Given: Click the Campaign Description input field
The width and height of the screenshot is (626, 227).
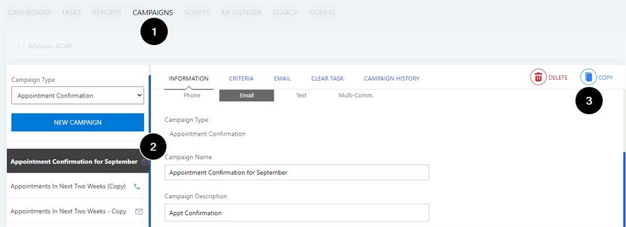Looking at the screenshot, I should (x=296, y=213).
